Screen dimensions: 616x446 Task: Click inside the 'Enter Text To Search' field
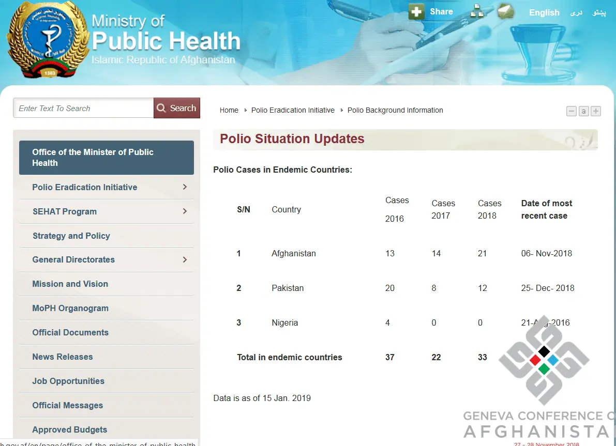(83, 108)
